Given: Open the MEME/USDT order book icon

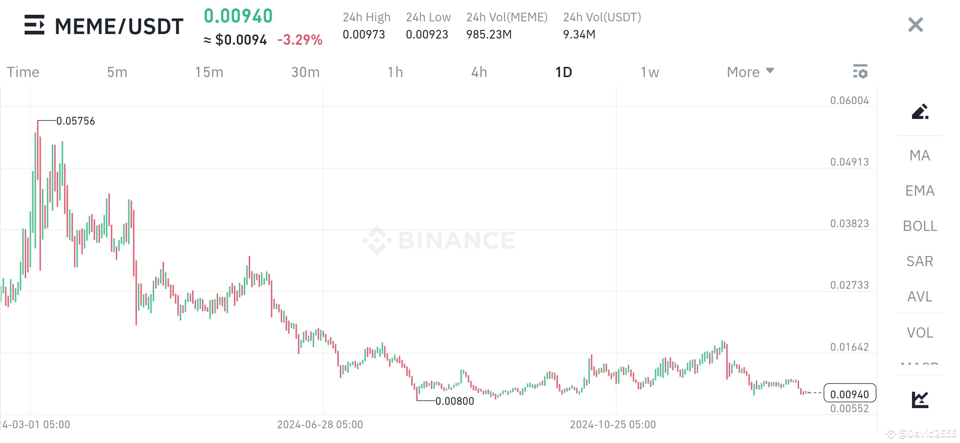Looking at the screenshot, I should tap(35, 25).
